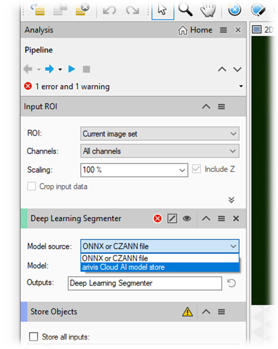Open the ROI Current image set dropdown
The image size is (278, 349).
tap(160, 133)
